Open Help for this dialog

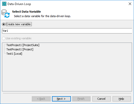point(122,99)
